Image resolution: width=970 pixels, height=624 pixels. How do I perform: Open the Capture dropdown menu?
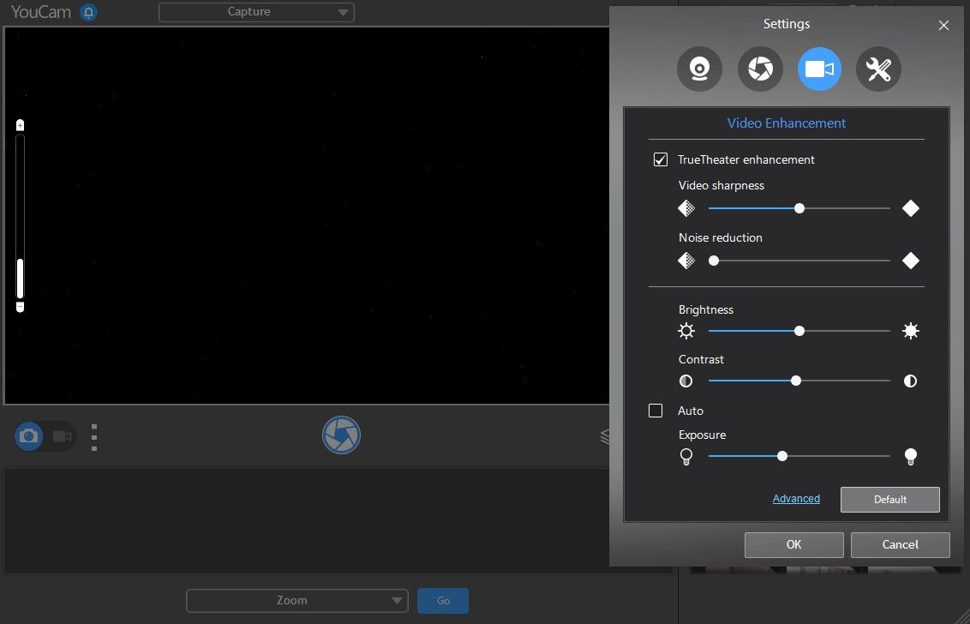pos(256,12)
